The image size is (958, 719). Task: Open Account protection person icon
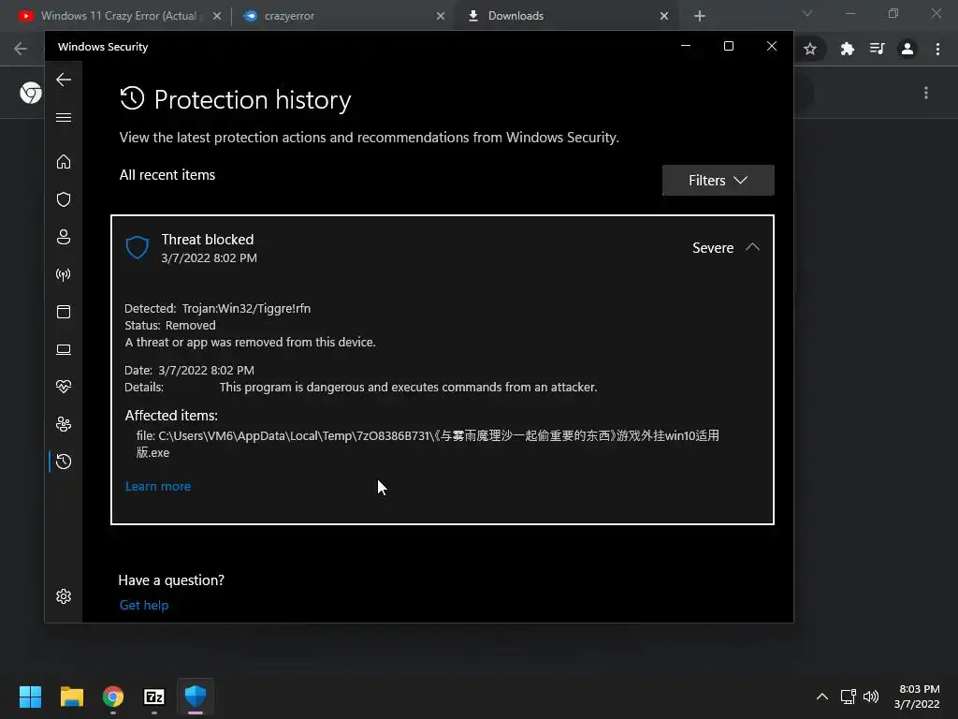coord(64,237)
